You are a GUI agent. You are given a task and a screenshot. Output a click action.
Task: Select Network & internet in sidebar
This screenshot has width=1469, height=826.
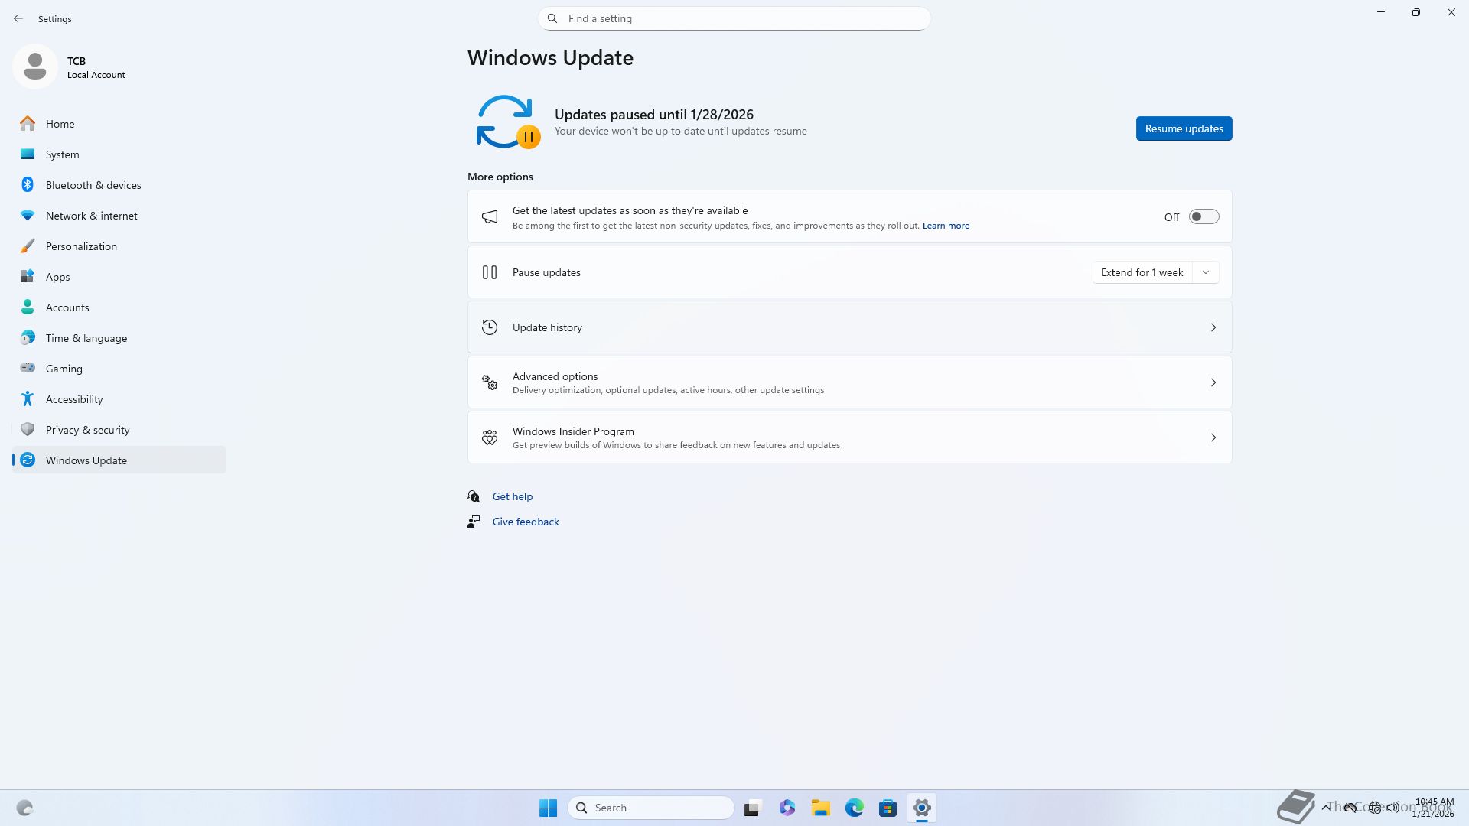pos(91,216)
